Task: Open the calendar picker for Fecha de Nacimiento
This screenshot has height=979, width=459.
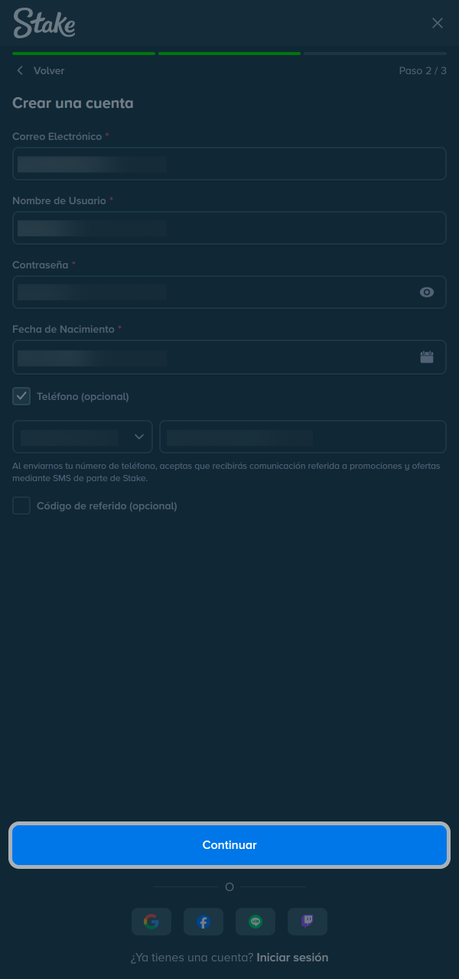Action: click(x=426, y=356)
